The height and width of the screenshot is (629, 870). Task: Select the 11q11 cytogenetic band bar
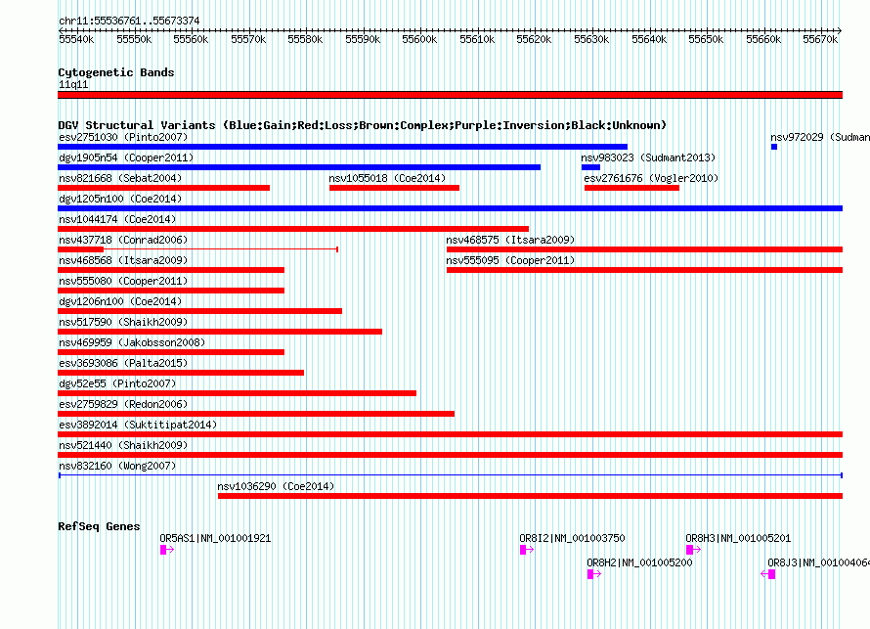(x=450, y=95)
